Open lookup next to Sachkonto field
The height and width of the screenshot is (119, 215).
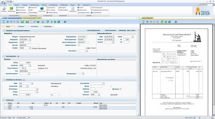(x=30, y=66)
